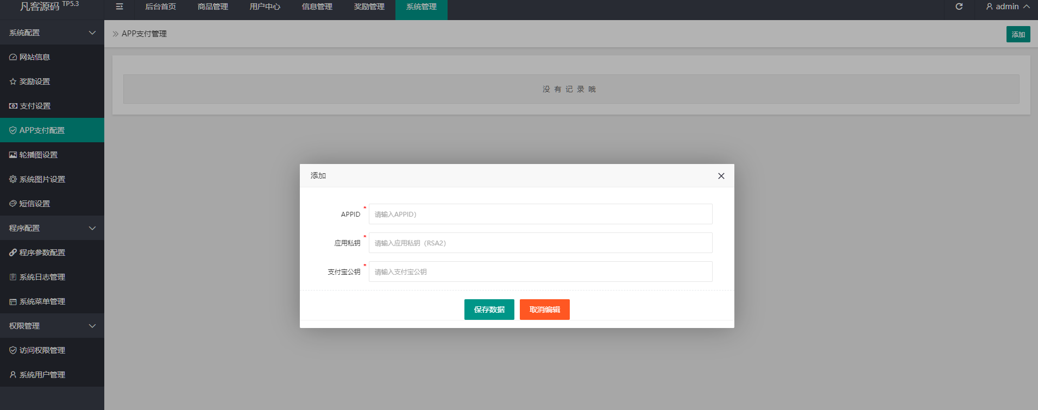The image size is (1038, 410).
Task: Open 系统日志管理 in the sidebar
Action: point(52,277)
